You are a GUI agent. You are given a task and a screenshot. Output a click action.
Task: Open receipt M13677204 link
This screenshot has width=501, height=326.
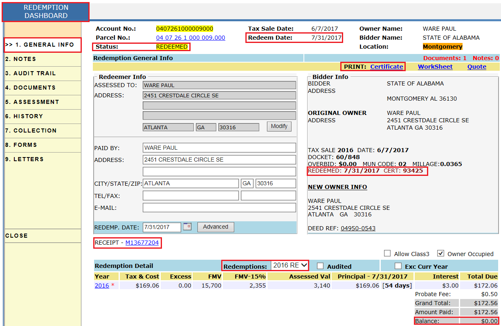point(142,243)
